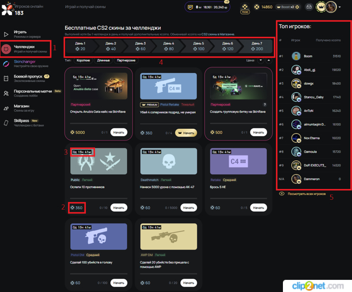352x292 pixels.
Task: Click the 7000 xcoin badge icon
Action: 245,8
